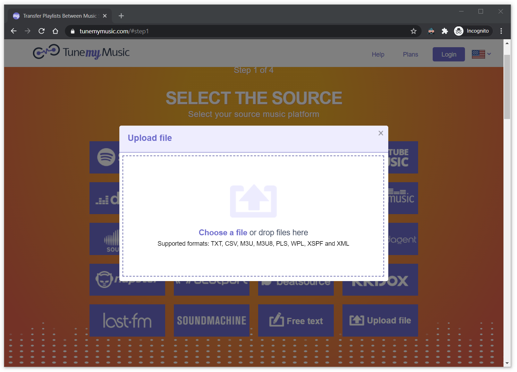Click the upload arrow icon in drop zone
This screenshot has height=372, width=517.
coord(253,201)
